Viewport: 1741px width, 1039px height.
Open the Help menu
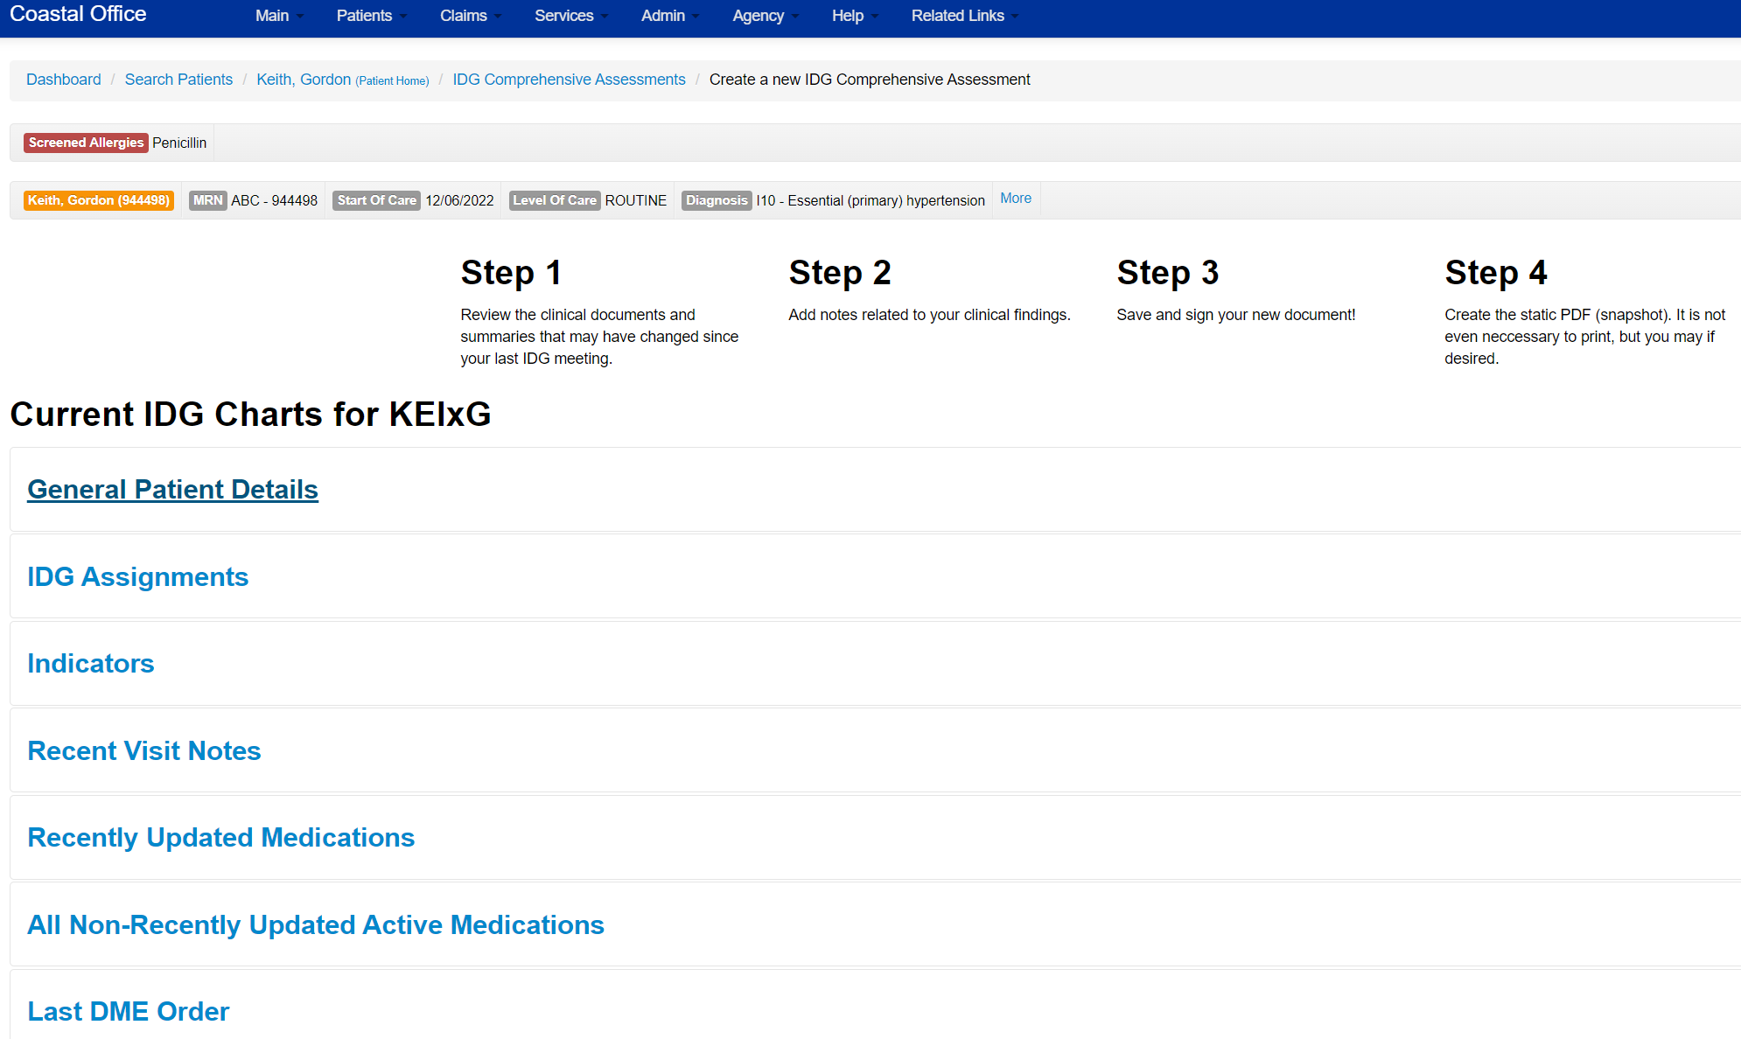point(854,16)
